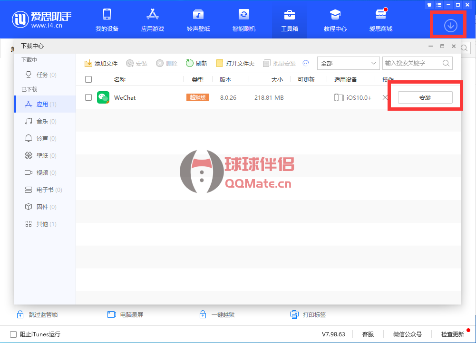Go to 铃声壁纸 ringtones and wallpapers
The height and width of the screenshot is (343, 476).
point(198,20)
